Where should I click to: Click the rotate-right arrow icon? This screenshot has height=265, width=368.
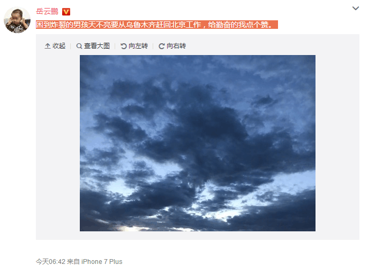coord(161,46)
